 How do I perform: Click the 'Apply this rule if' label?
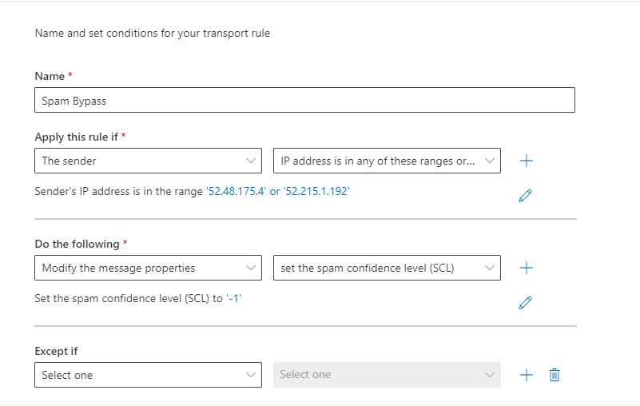[77, 137]
